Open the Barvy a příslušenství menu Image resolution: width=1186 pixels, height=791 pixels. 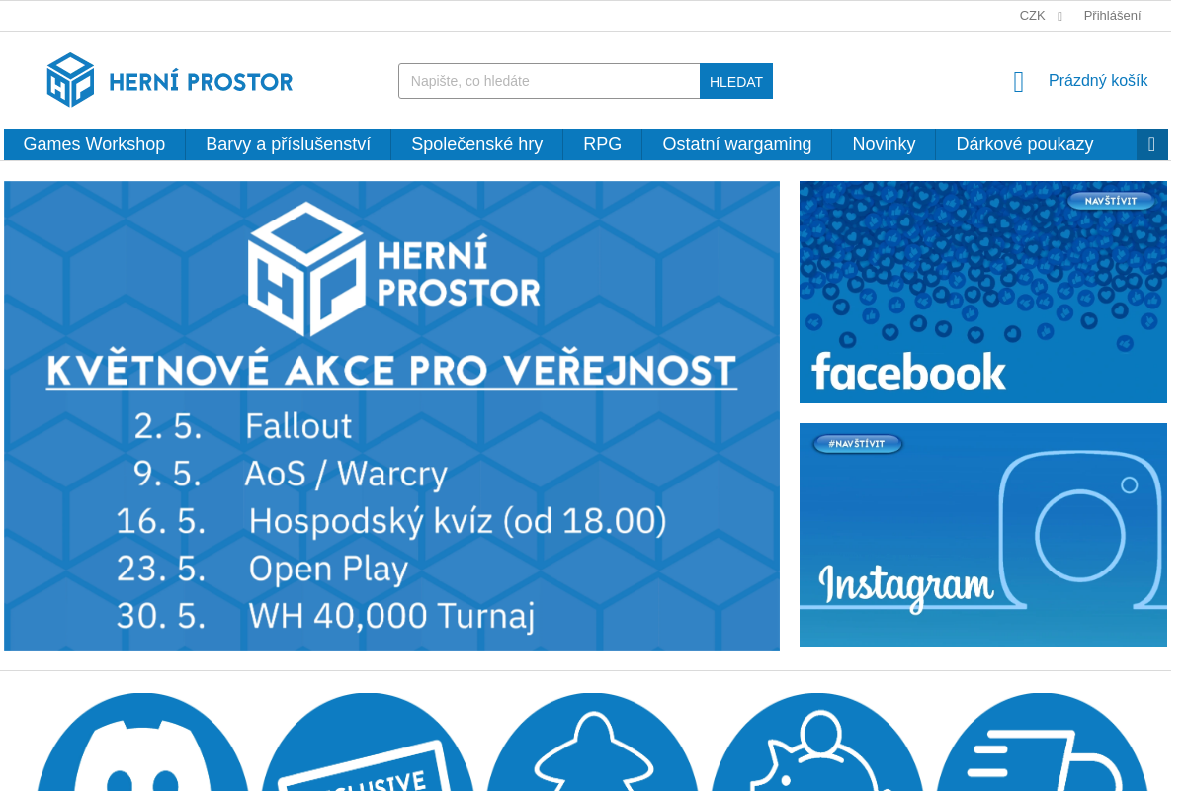(289, 144)
